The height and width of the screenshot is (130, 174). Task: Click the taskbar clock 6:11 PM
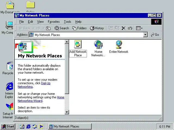tap(165, 126)
